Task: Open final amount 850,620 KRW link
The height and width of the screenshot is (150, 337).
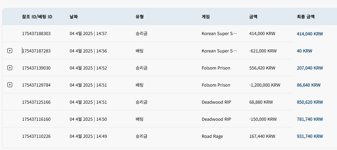Action: click(x=310, y=102)
